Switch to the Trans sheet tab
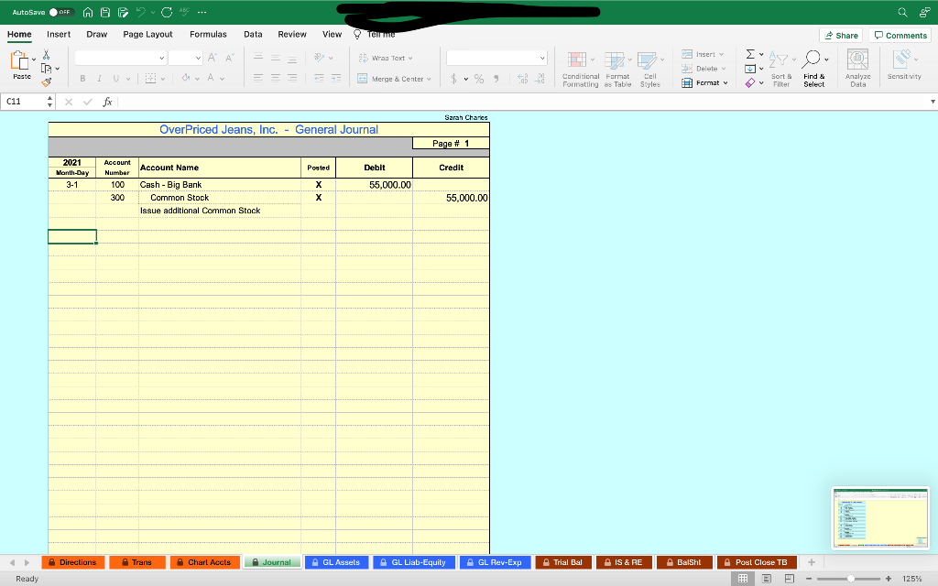 point(136,561)
